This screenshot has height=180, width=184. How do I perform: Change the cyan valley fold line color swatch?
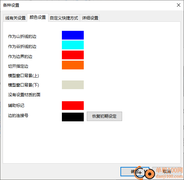(73, 45)
